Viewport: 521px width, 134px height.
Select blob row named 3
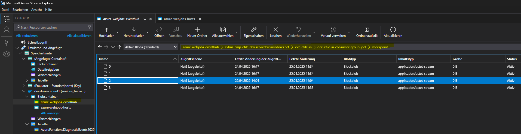coord(309,87)
